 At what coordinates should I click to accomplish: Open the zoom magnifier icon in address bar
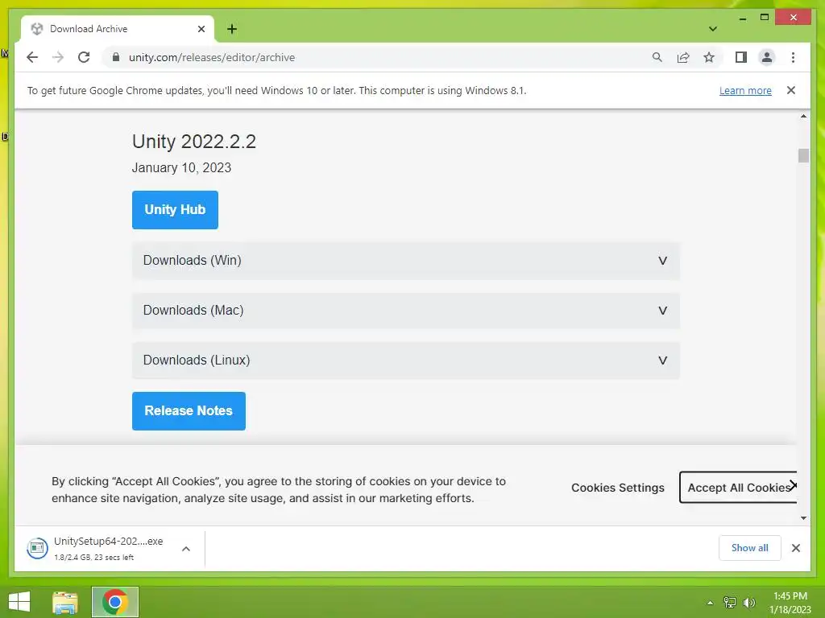[657, 57]
